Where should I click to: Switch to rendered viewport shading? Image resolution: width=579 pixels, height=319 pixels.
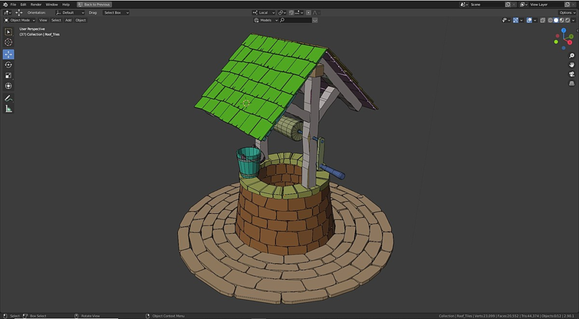(567, 20)
